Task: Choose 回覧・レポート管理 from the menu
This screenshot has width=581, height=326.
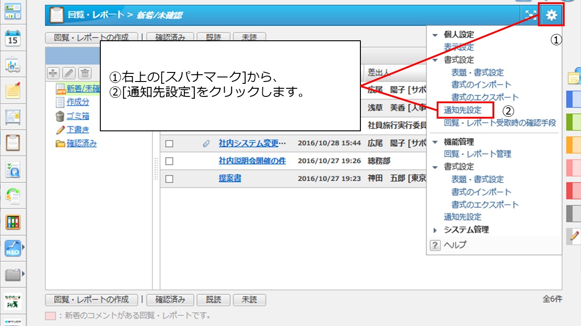Action: pos(478,154)
